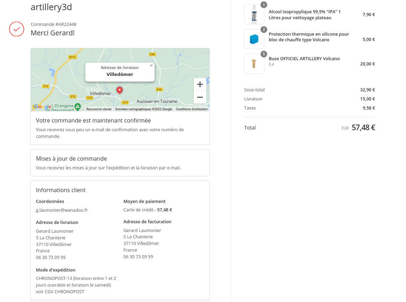406x302 pixels.
Task: Click the Villedômer town label on the map
Action: coord(100,94)
